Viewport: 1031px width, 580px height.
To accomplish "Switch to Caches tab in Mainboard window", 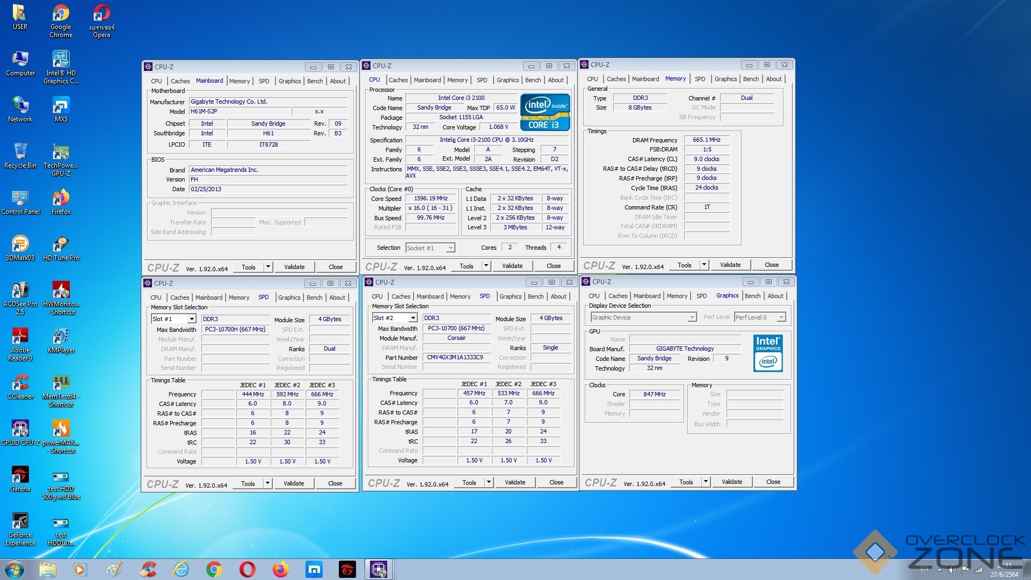I will click(x=180, y=81).
